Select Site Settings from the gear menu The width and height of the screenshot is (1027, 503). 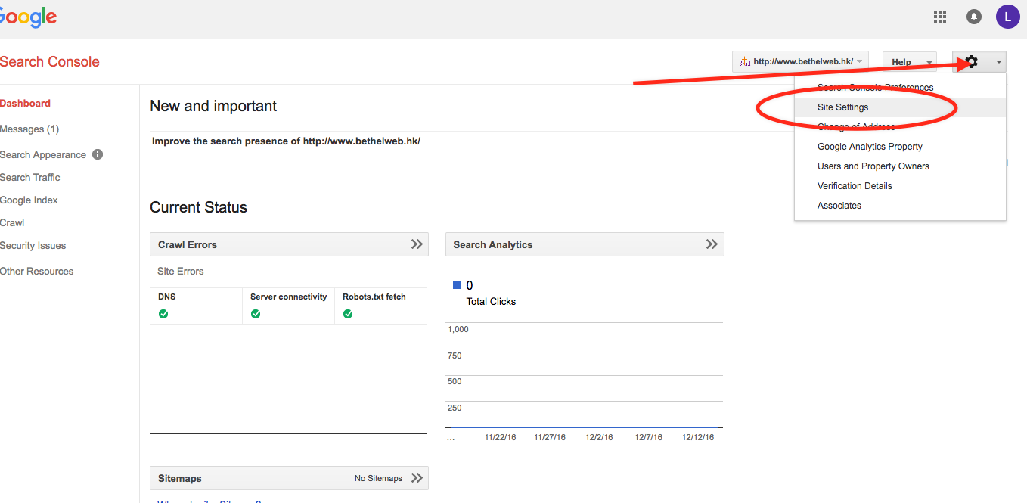point(900,107)
